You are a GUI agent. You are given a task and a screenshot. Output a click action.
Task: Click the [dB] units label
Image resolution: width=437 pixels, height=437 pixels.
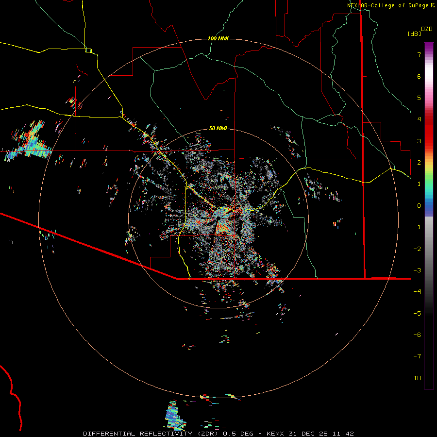415,34
